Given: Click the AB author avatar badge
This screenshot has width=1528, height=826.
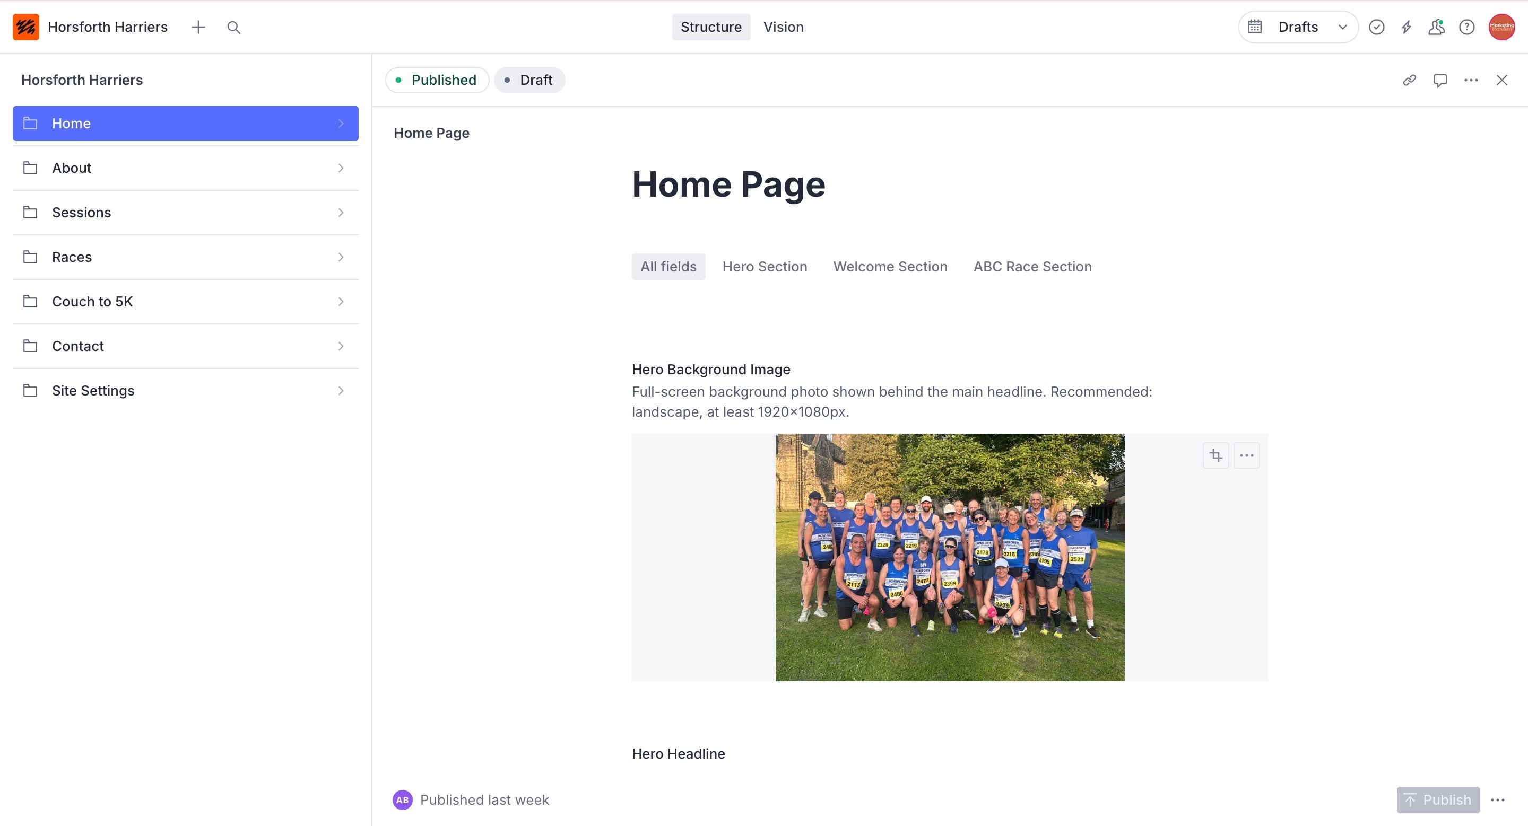Looking at the screenshot, I should click(403, 800).
